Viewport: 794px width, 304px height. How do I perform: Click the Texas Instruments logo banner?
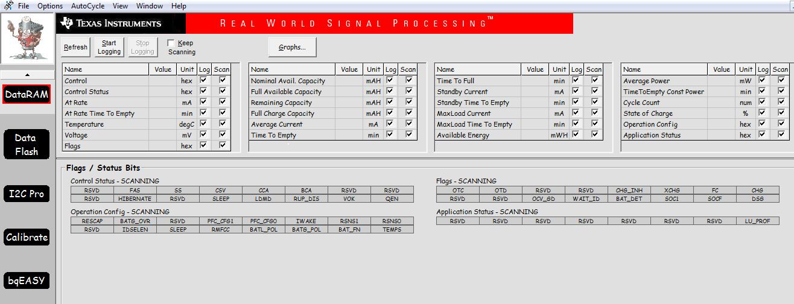[121, 24]
